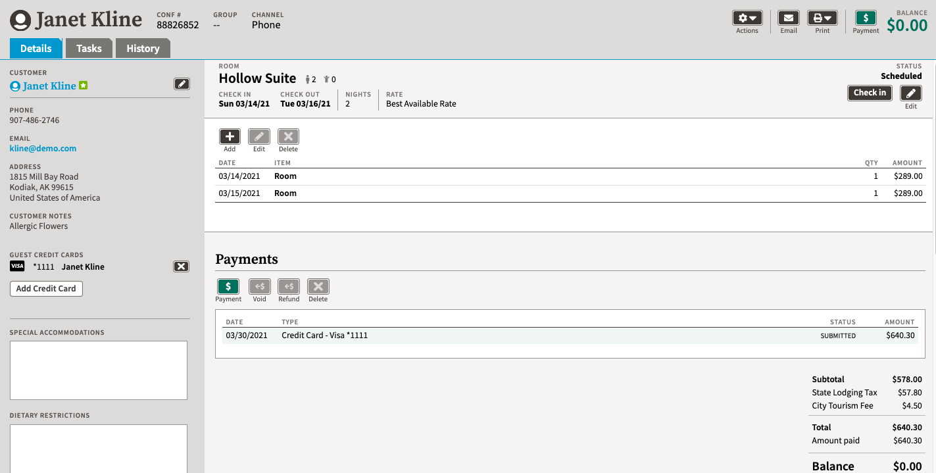Open the Email composer via envelope icon

click(788, 18)
